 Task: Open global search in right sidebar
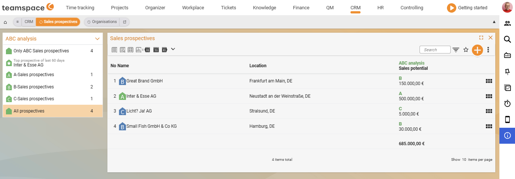click(507, 39)
